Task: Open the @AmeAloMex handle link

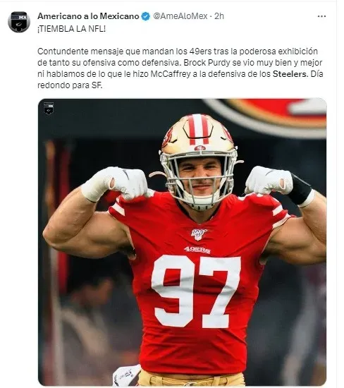Action: [x=180, y=16]
